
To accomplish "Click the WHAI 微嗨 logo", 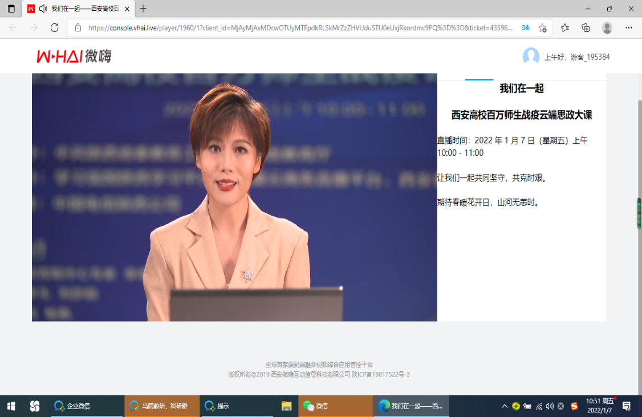I will tap(74, 56).
